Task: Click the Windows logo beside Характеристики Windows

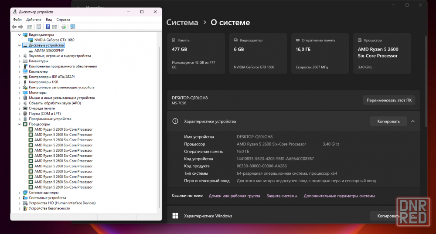Action: point(175,216)
